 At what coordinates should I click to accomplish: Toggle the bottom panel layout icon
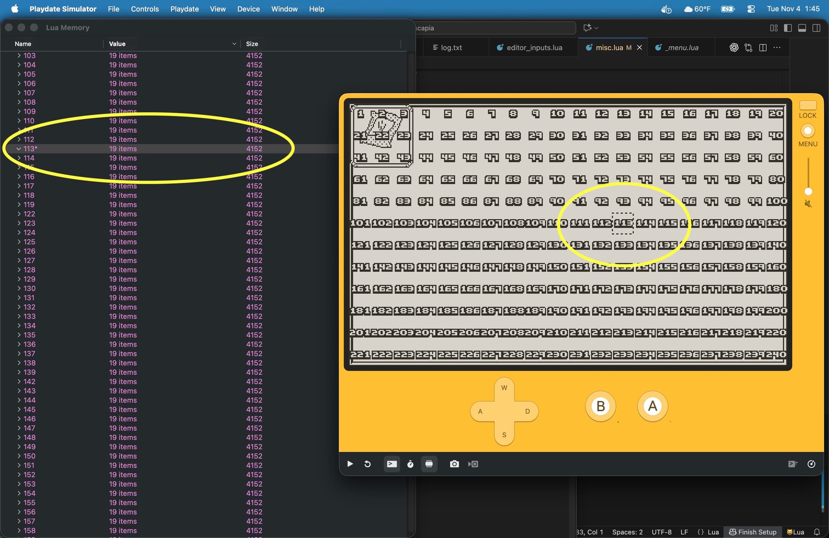click(x=802, y=28)
